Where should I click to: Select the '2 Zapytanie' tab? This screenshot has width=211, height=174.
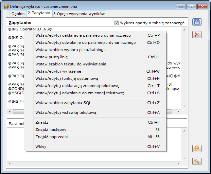(x=39, y=13)
